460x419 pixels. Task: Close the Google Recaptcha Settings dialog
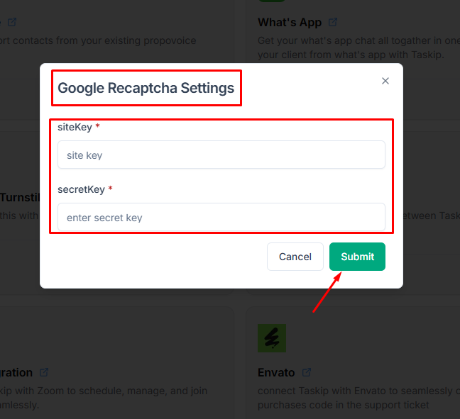[385, 81]
